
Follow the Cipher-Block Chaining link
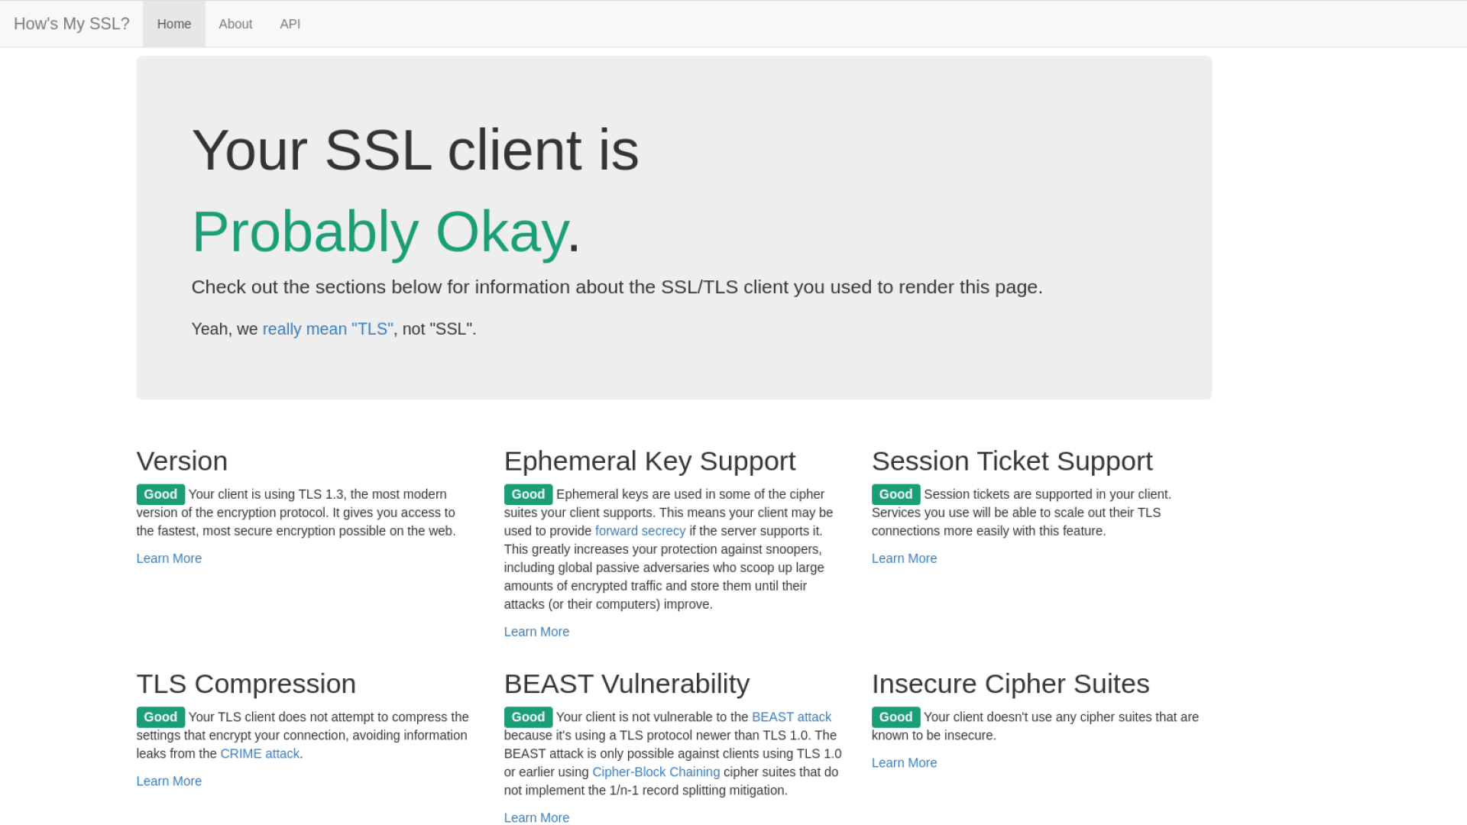[x=656, y=772]
